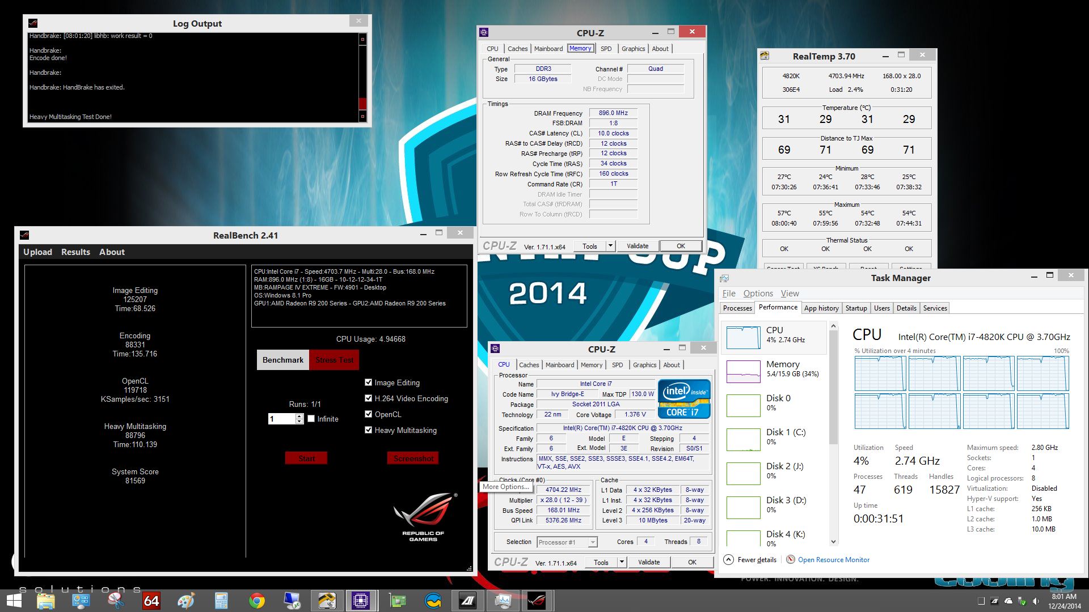Open Paint palette icon on taskbar
This screenshot has width=1089, height=612.
click(x=186, y=600)
